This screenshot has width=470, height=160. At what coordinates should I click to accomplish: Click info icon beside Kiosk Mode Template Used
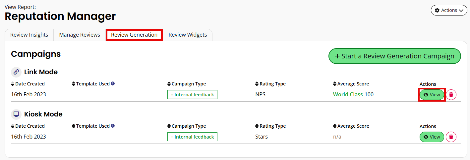113,126
